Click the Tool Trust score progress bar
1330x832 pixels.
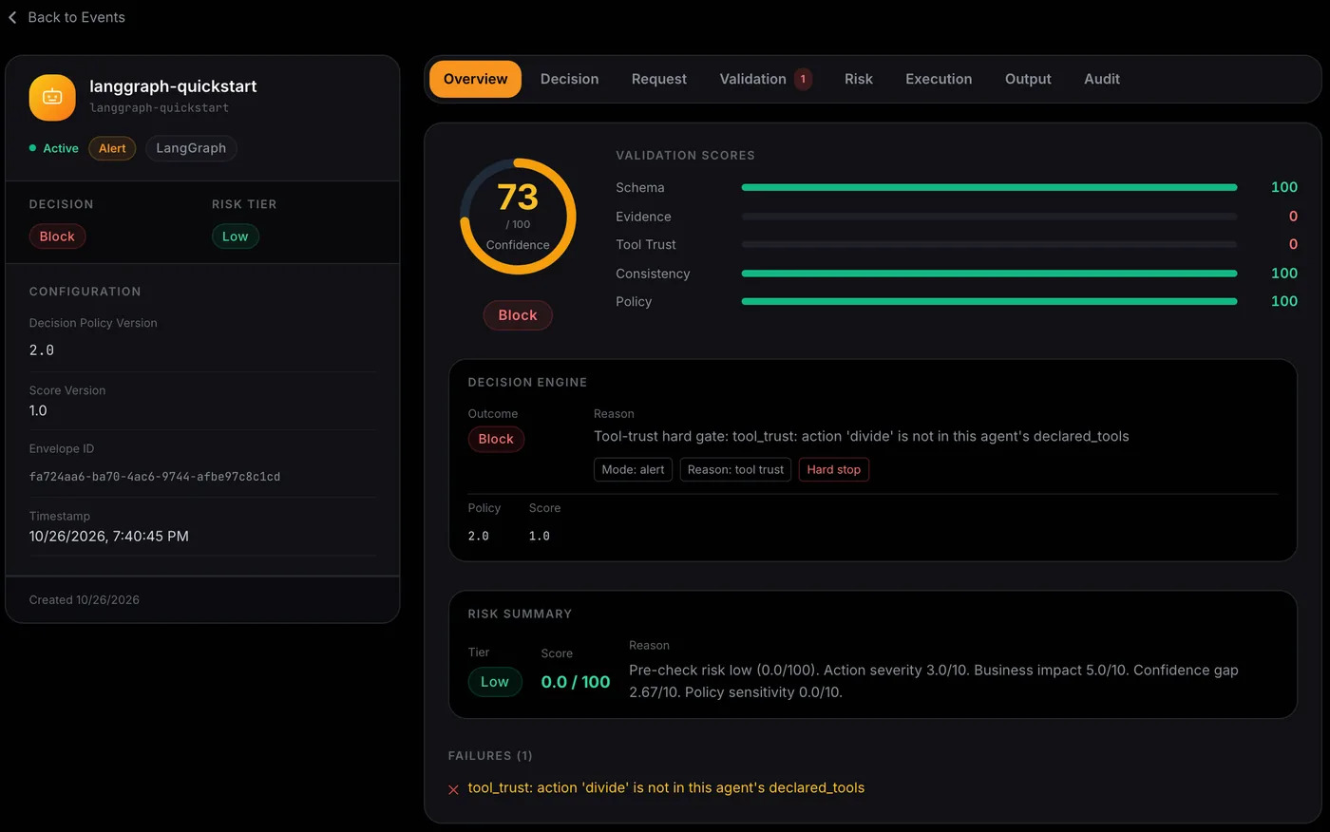coord(989,245)
